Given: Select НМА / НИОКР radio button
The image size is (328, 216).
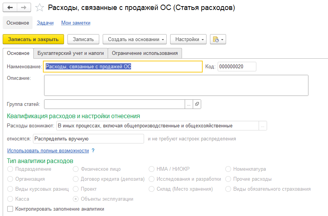Looking at the screenshot, I should tap(151, 169).
